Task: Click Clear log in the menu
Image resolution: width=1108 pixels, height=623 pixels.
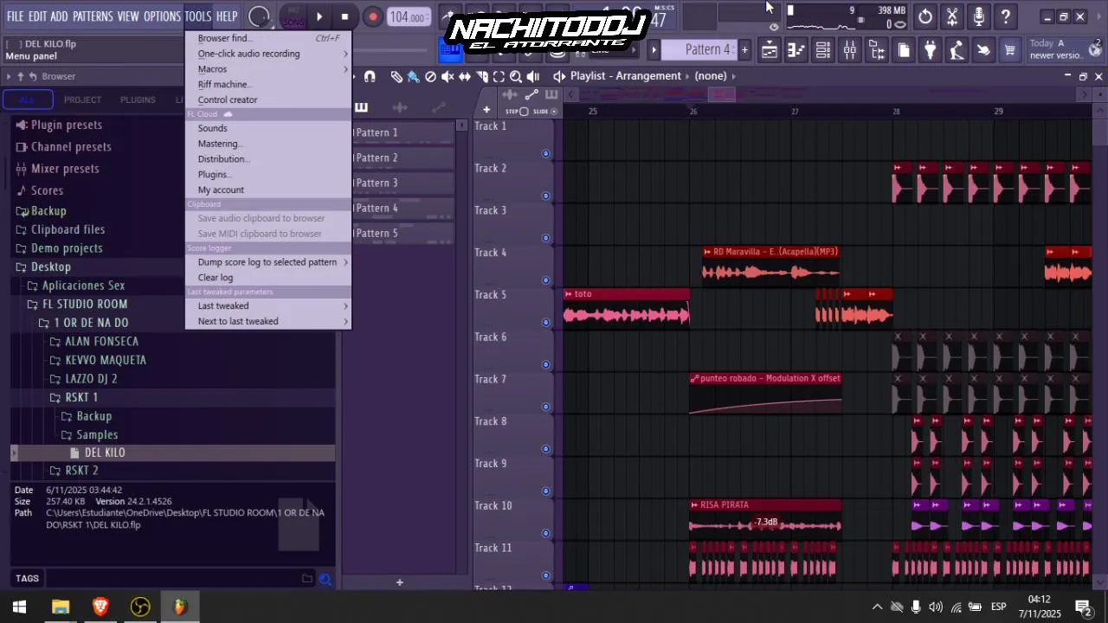Action: pyautogui.click(x=268, y=278)
